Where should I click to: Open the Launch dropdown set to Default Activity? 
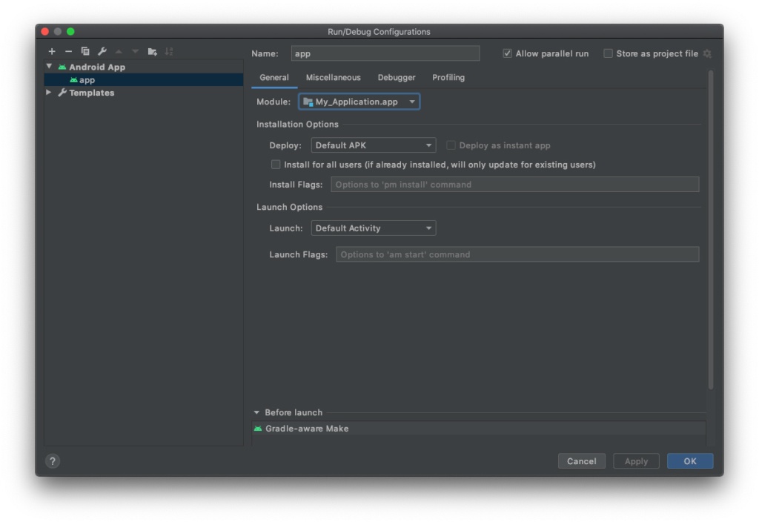pos(373,228)
